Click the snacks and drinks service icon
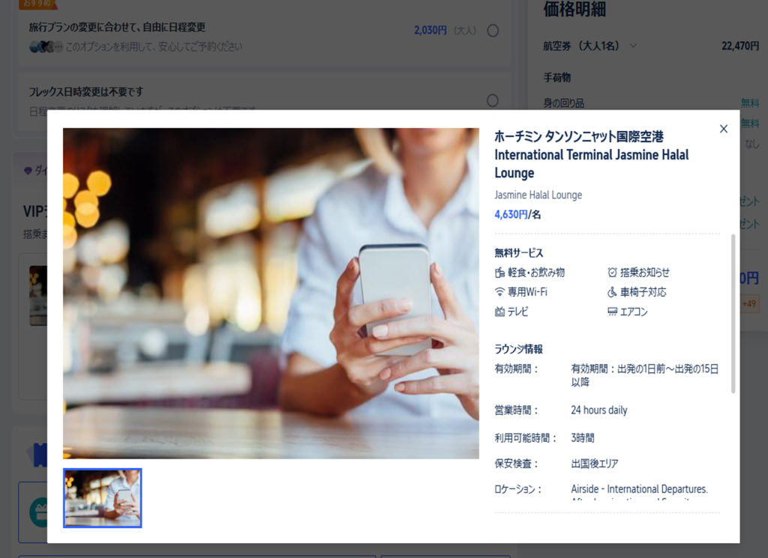Screen dimensions: 768x558 pyautogui.click(x=500, y=273)
